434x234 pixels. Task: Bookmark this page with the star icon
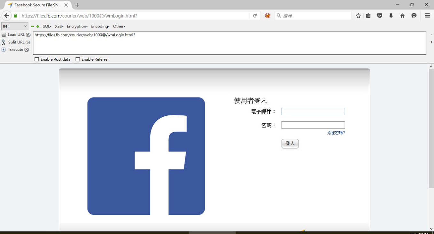tap(358, 16)
